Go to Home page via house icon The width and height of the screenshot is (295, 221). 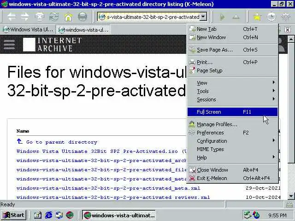point(68,17)
